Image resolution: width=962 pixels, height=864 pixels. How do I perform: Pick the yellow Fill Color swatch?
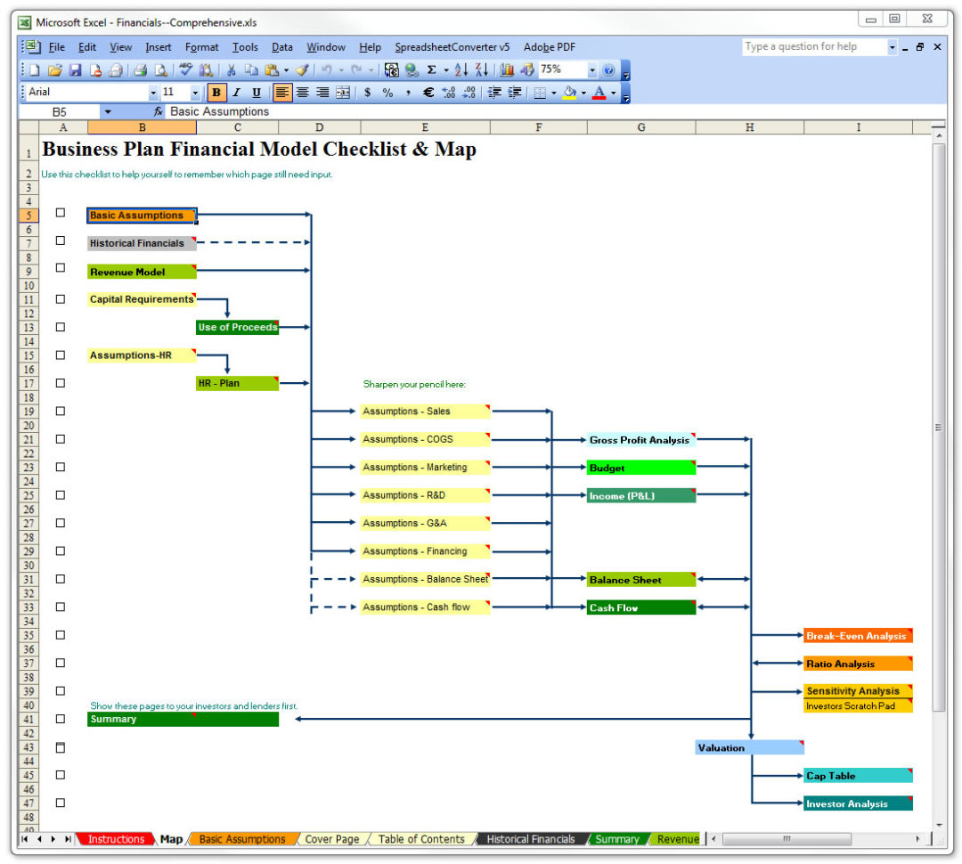coord(568,96)
